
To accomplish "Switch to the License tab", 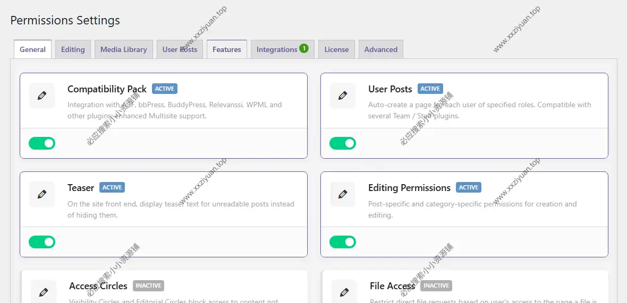I will pos(336,49).
